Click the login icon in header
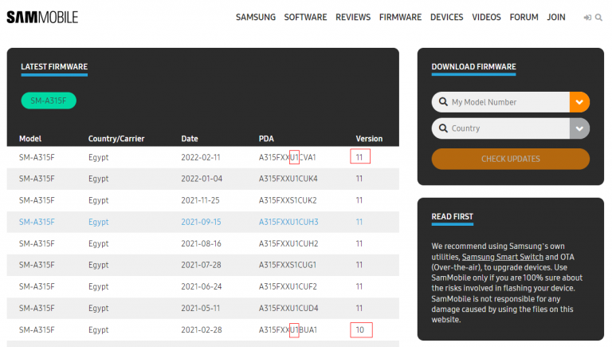The height and width of the screenshot is (347, 612). click(587, 18)
